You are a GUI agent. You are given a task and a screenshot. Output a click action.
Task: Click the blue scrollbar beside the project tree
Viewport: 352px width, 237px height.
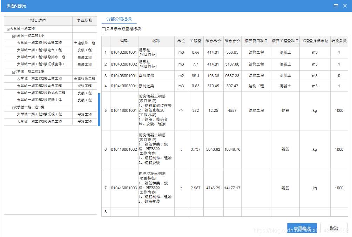(100, 109)
